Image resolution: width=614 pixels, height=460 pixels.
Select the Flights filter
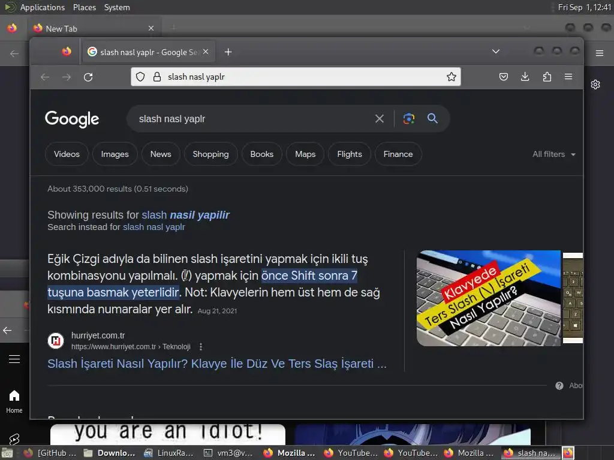pos(350,154)
